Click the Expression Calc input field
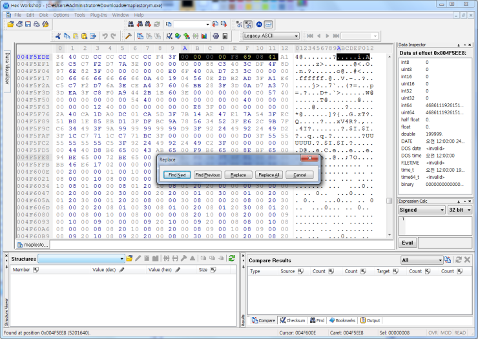 435,225
